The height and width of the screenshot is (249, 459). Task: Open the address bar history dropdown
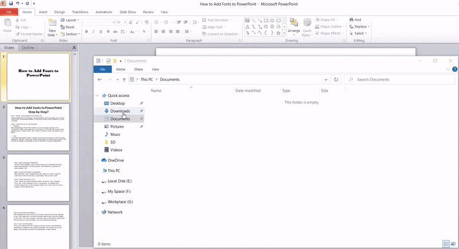(x=326, y=79)
